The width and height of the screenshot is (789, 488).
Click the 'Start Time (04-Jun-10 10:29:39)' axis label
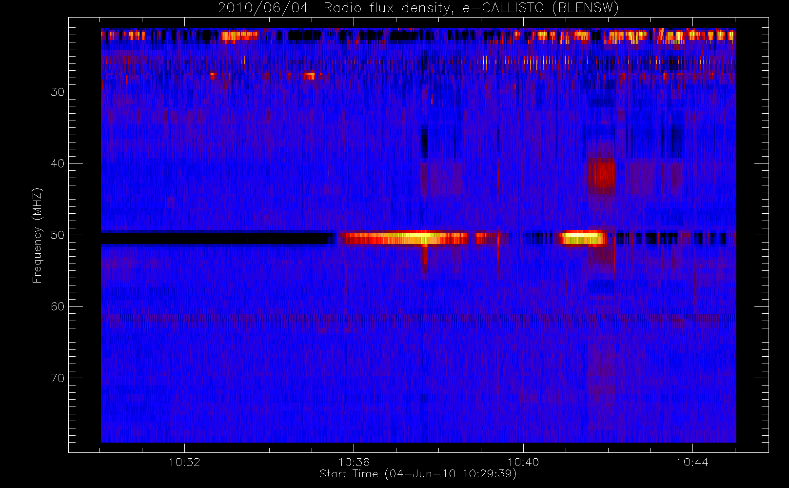click(418, 474)
